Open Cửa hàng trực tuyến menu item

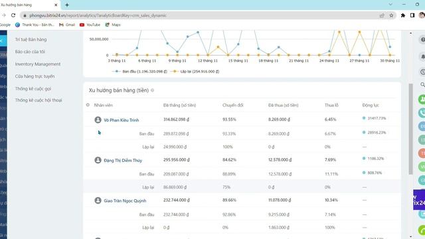click(35, 76)
